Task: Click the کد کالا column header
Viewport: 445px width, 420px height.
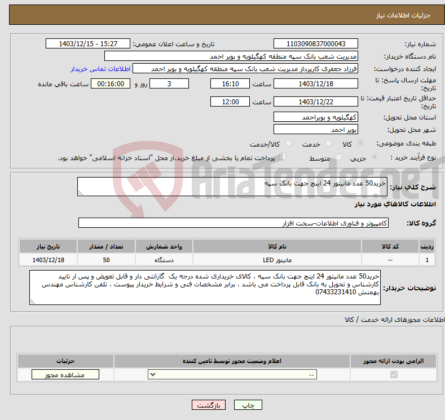Action: coord(390,246)
